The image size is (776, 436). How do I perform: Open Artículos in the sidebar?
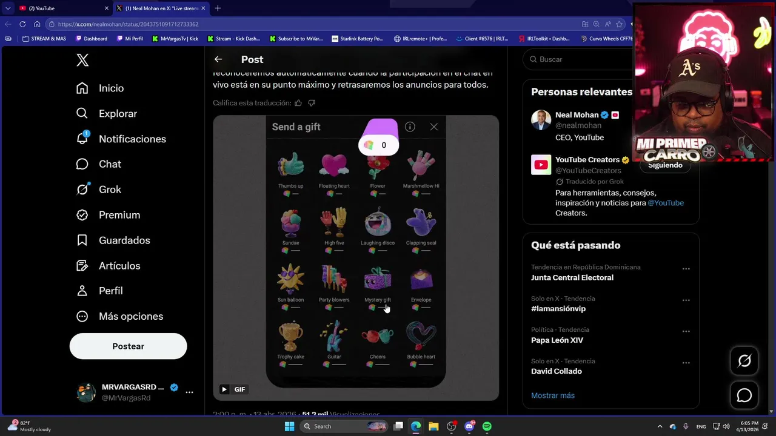point(108,266)
